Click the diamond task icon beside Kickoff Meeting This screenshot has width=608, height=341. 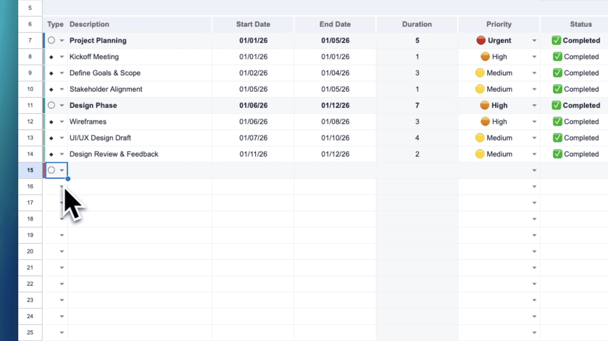[51, 57]
